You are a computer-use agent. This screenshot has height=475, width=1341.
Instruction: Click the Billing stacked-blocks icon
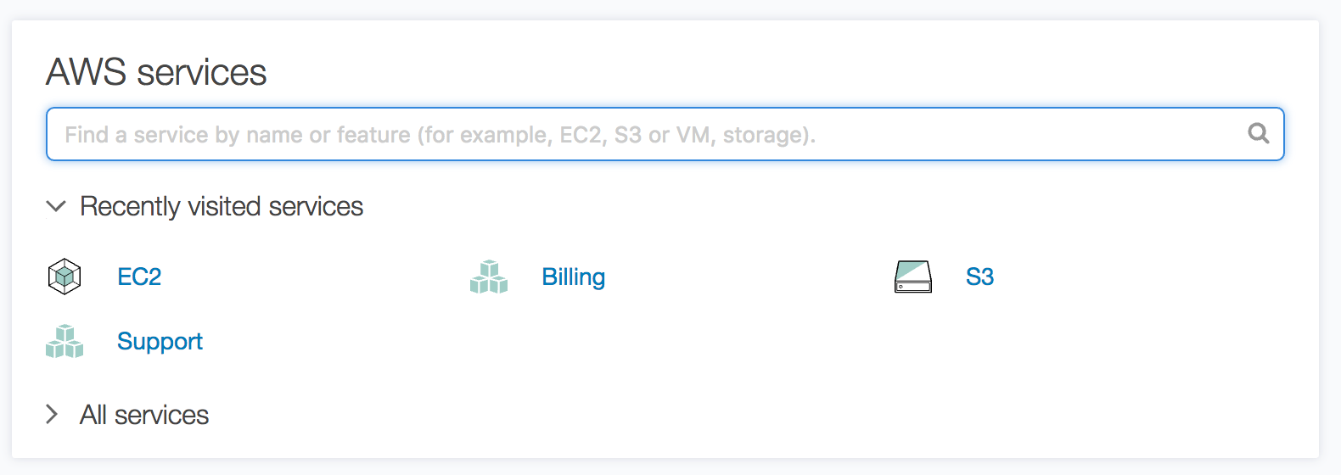[489, 277]
